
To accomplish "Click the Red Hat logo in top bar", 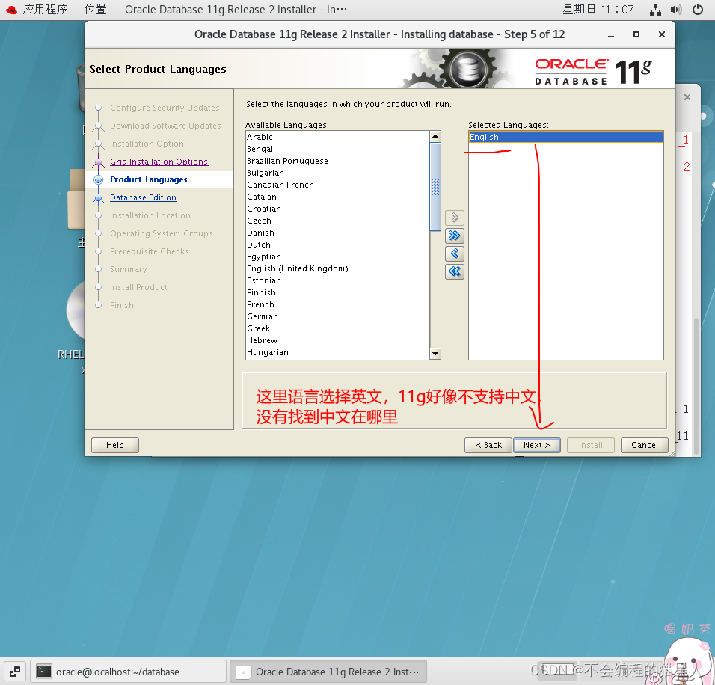I will pyautogui.click(x=11, y=10).
